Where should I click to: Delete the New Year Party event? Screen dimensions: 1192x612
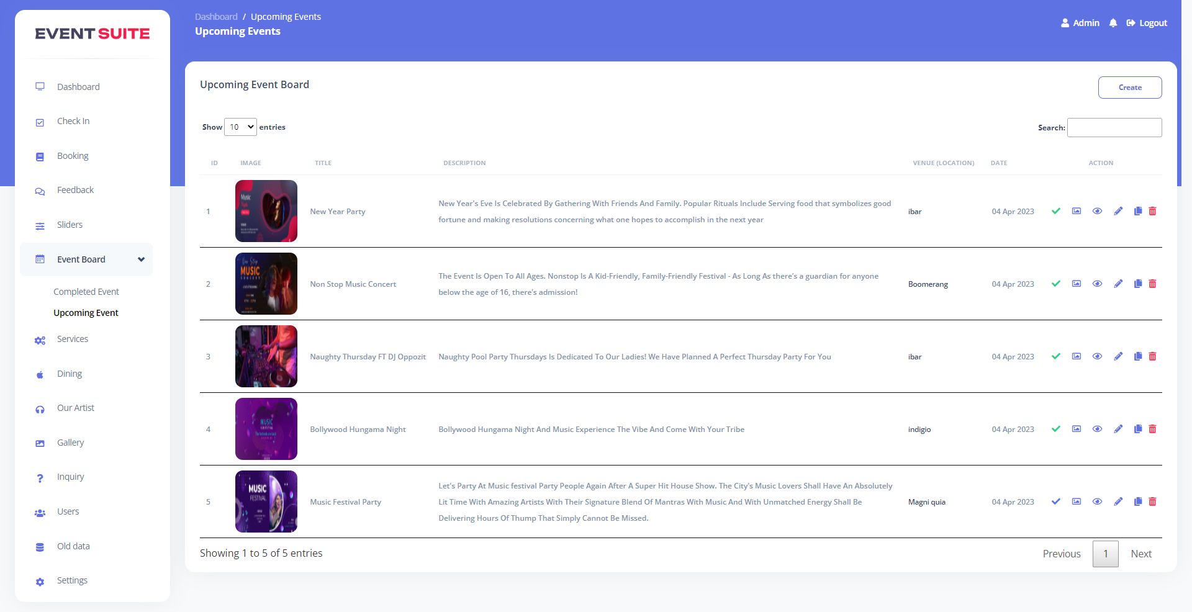[x=1152, y=211]
